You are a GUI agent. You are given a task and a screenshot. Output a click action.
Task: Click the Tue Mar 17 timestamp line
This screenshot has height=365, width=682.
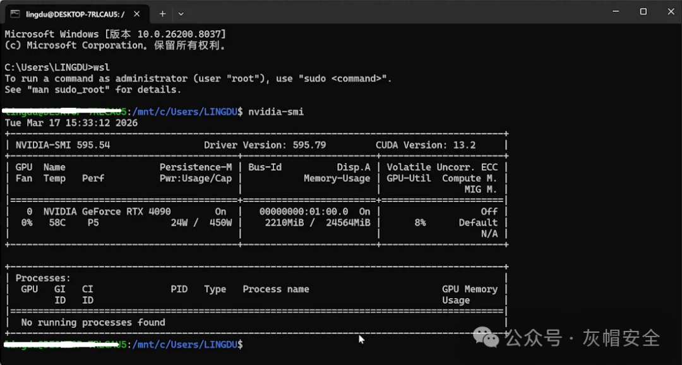71,123
